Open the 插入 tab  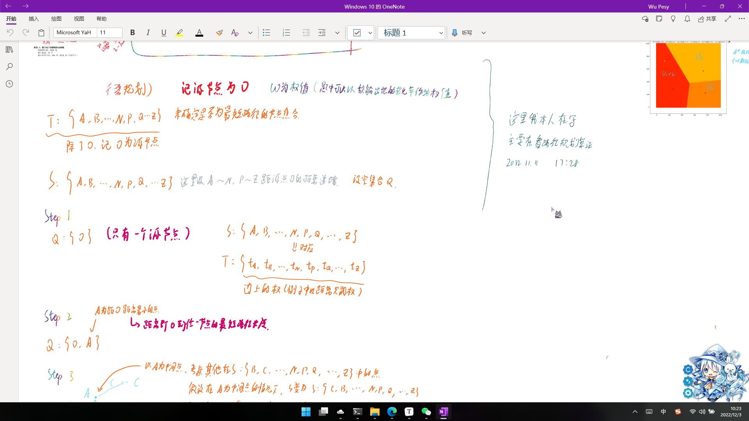click(34, 19)
